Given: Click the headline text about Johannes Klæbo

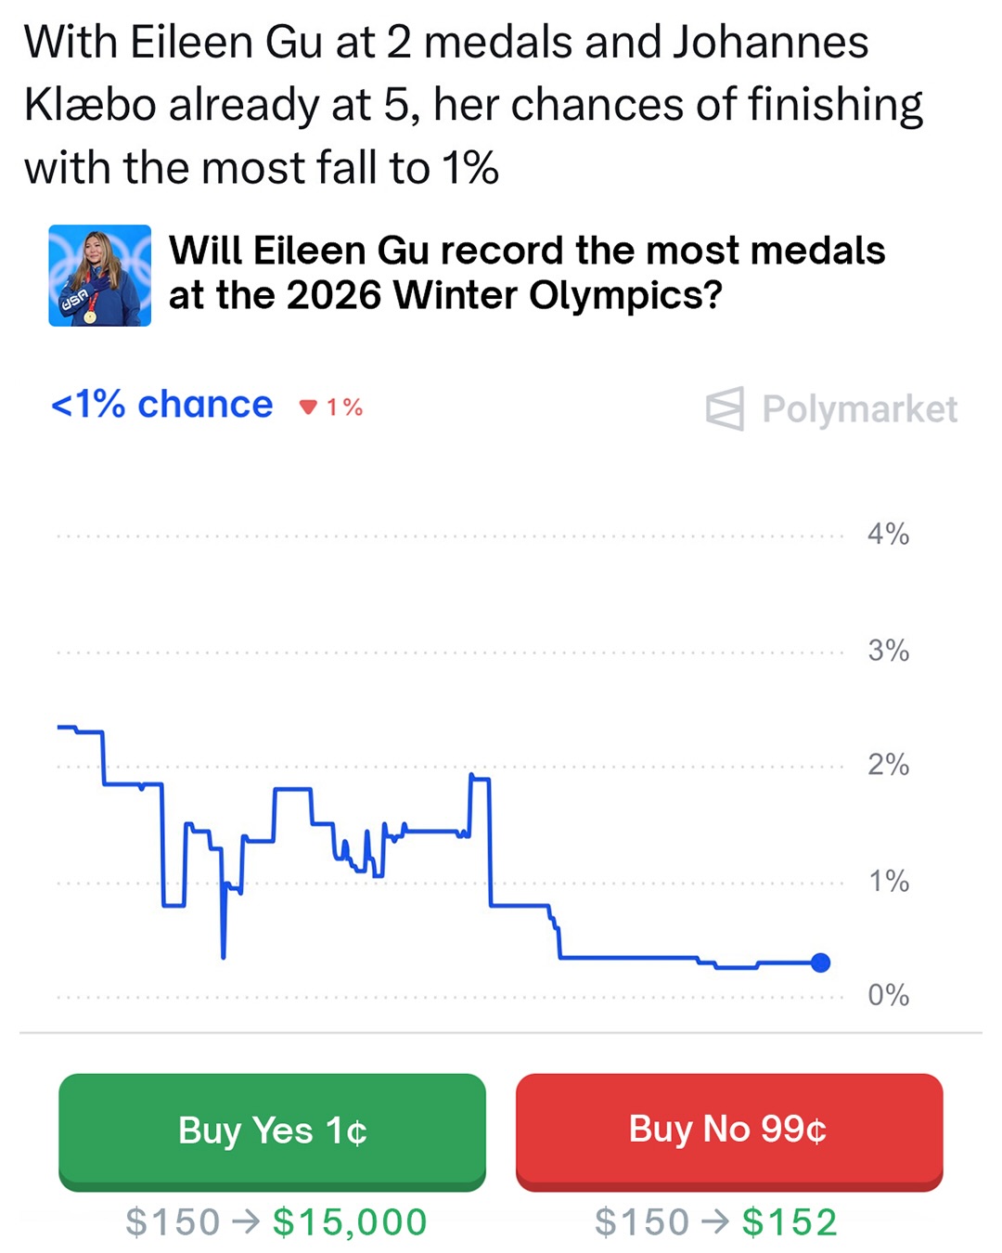Looking at the screenshot, I should (x=473, y=104).
